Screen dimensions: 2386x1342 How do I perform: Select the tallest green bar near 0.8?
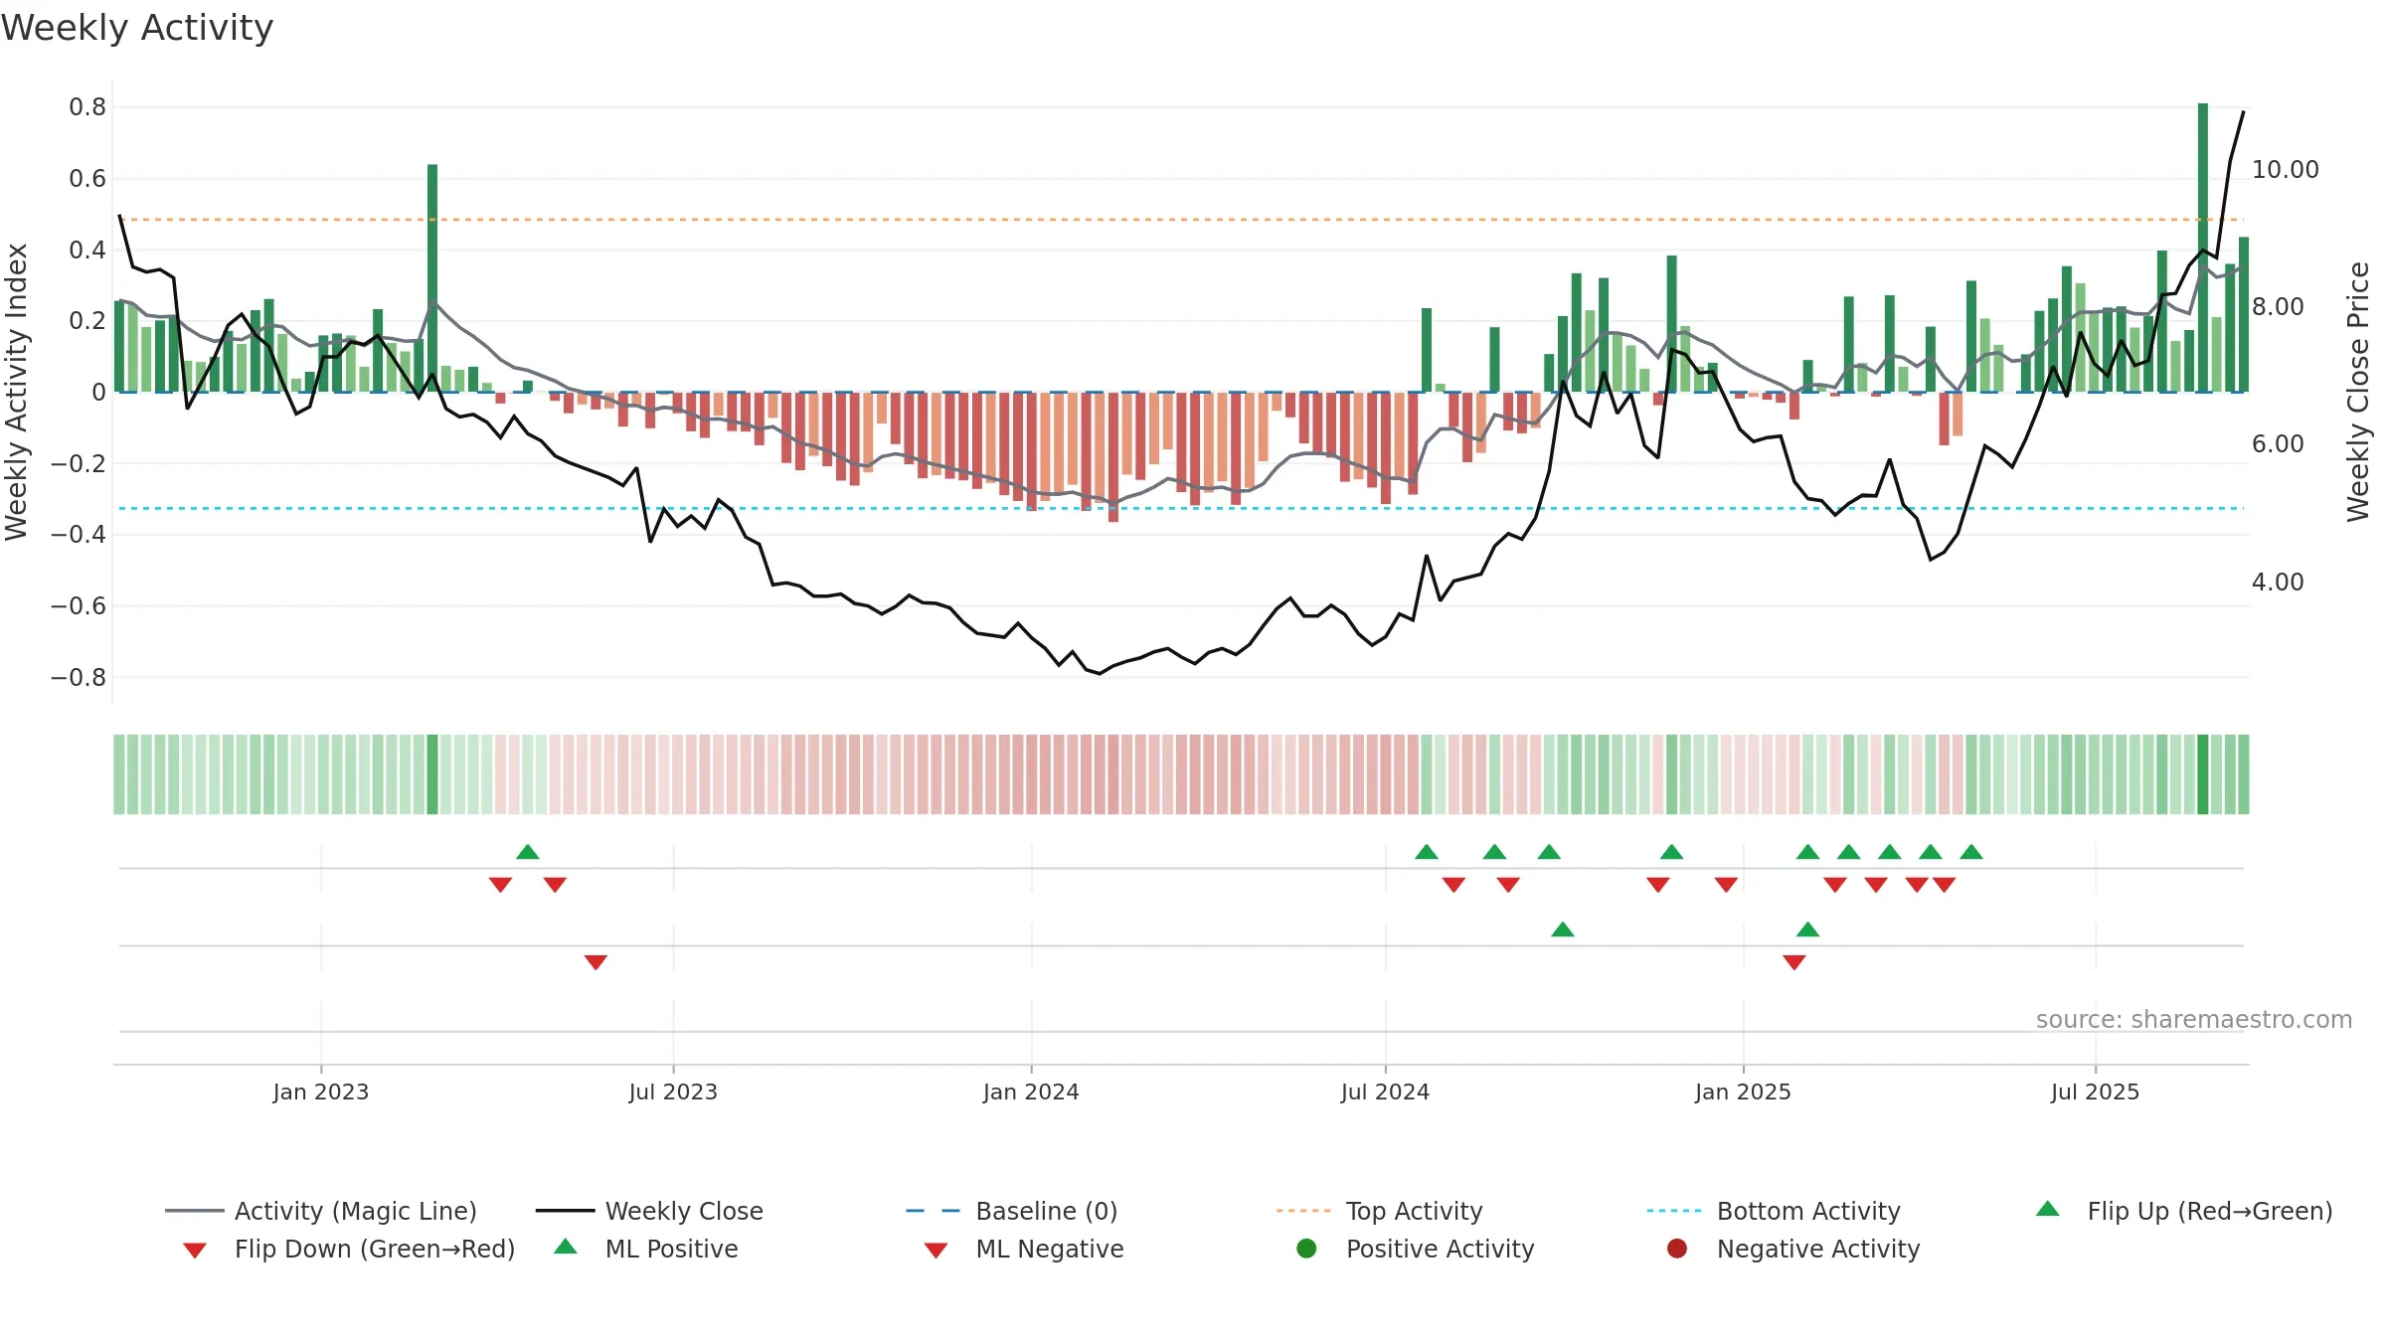[2203, 248]
